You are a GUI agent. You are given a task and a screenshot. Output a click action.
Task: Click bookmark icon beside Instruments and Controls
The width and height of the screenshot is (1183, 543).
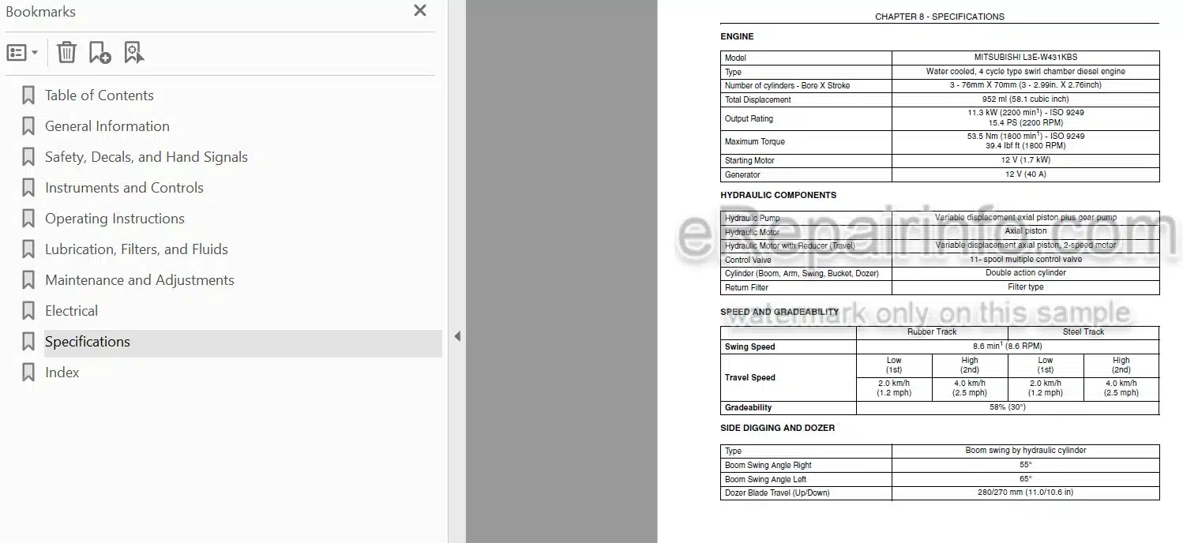click(x=28, y=188)
